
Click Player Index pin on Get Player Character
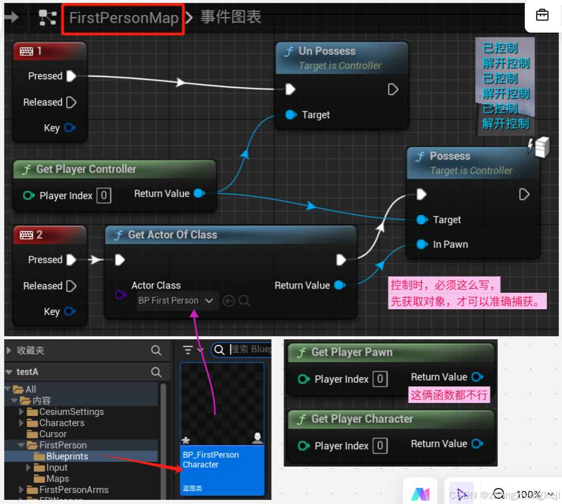(304, 445)
